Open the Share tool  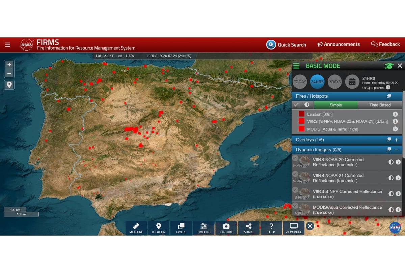coord(249,228)
